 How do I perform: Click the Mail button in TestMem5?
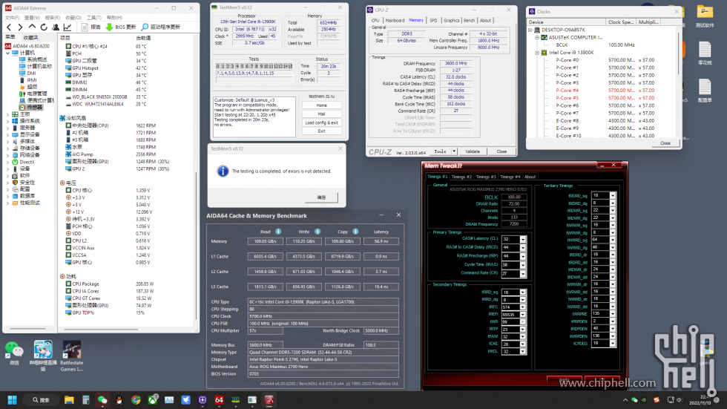point(322,114)
